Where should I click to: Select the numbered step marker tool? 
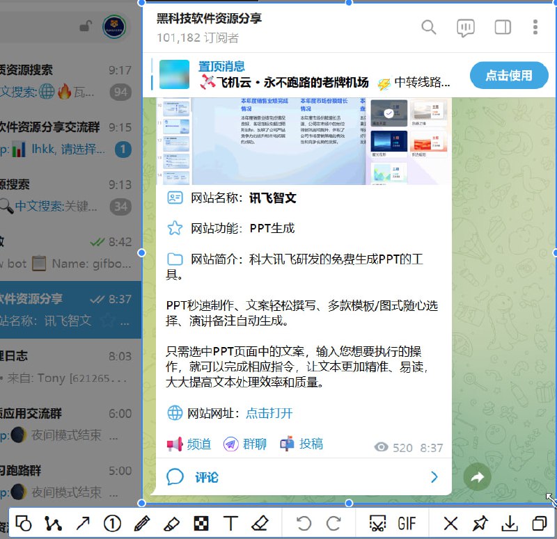point(112,523)
